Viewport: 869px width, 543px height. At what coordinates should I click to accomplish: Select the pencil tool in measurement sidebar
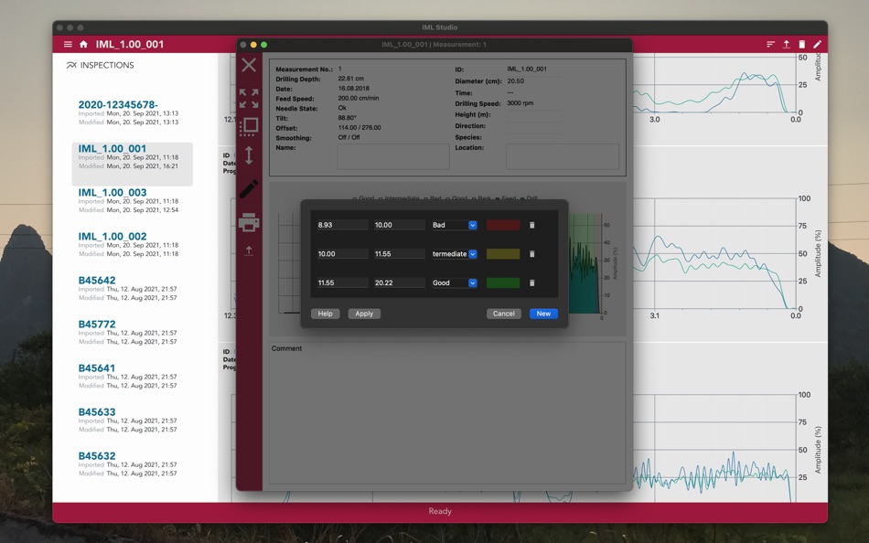pos(249,188)
